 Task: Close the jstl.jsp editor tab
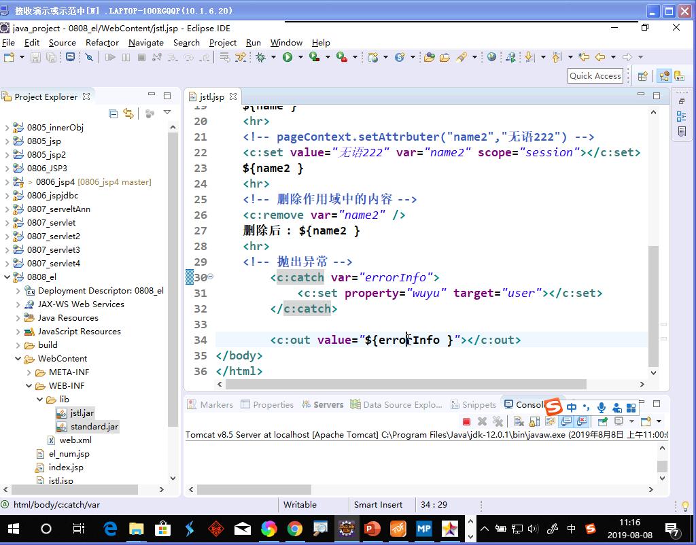[233, 96]
